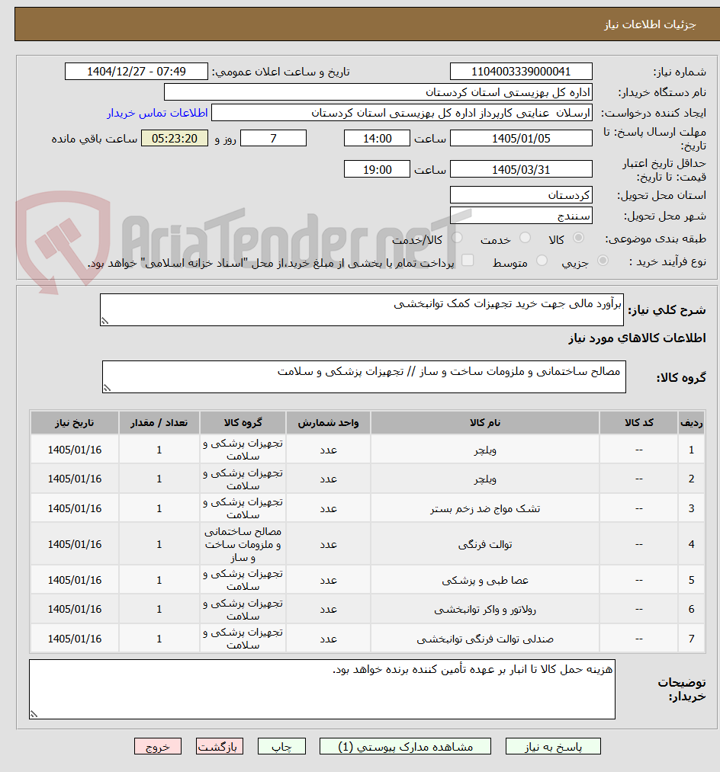Screen dimensions: 720x772
Task: Click the رولاتور و واکر توانبخشی cell
Action: [485, 610]
